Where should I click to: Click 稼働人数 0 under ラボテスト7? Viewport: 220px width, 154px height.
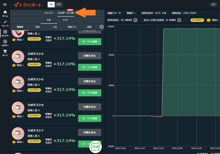[x=34, y=136]
